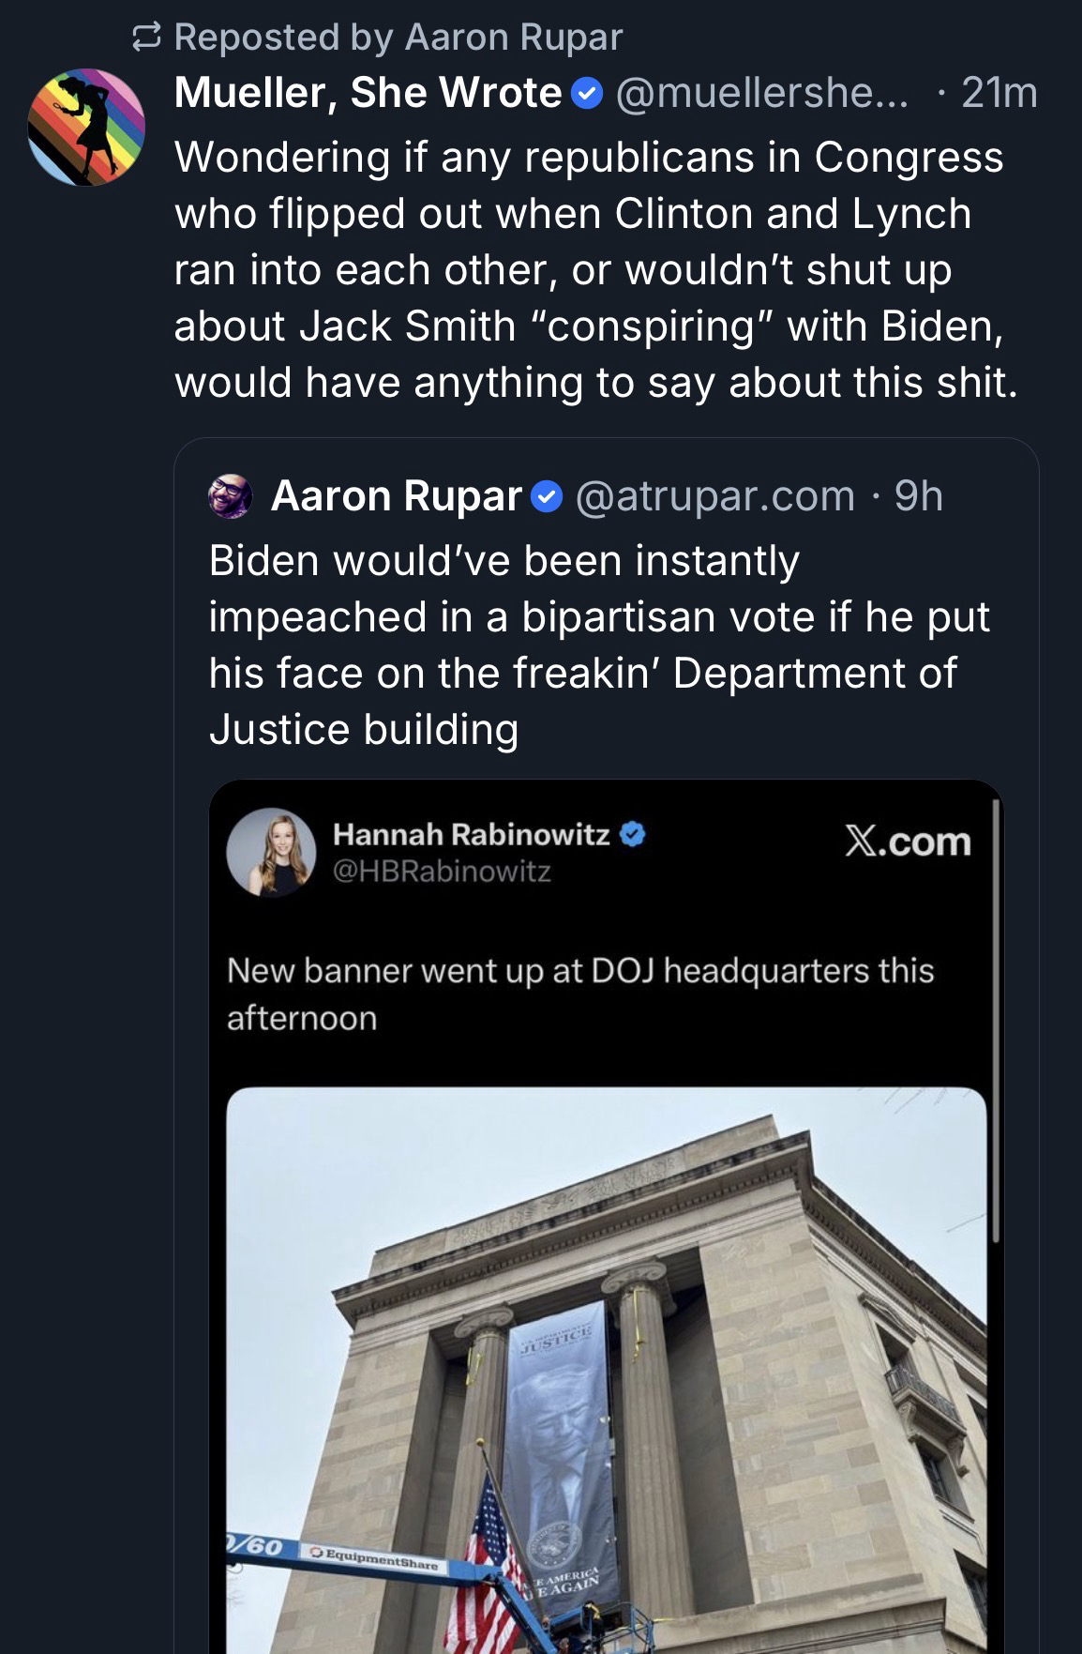The image size is (1082, 1654).
Task: Click the Aaron Rupar name in the quoted post
Action: [396, 496]
